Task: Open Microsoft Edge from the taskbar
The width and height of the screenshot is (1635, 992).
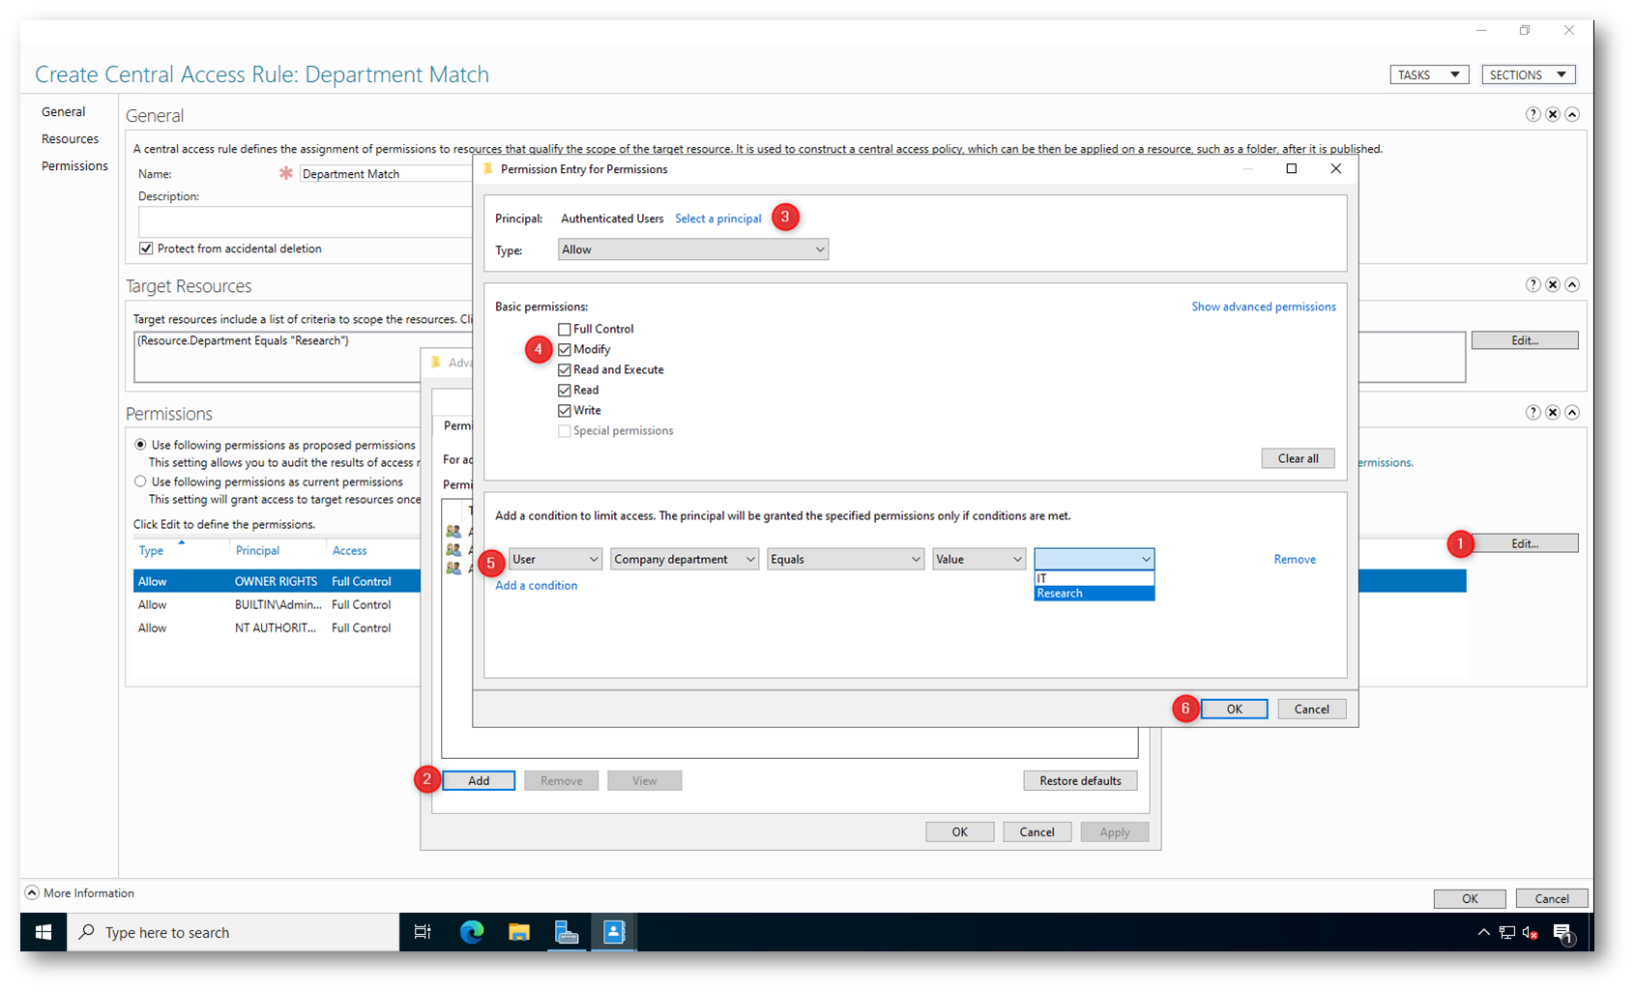Action: coord(472,932)
